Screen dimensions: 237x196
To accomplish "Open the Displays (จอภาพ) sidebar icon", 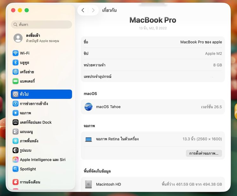I will (15, 113).
